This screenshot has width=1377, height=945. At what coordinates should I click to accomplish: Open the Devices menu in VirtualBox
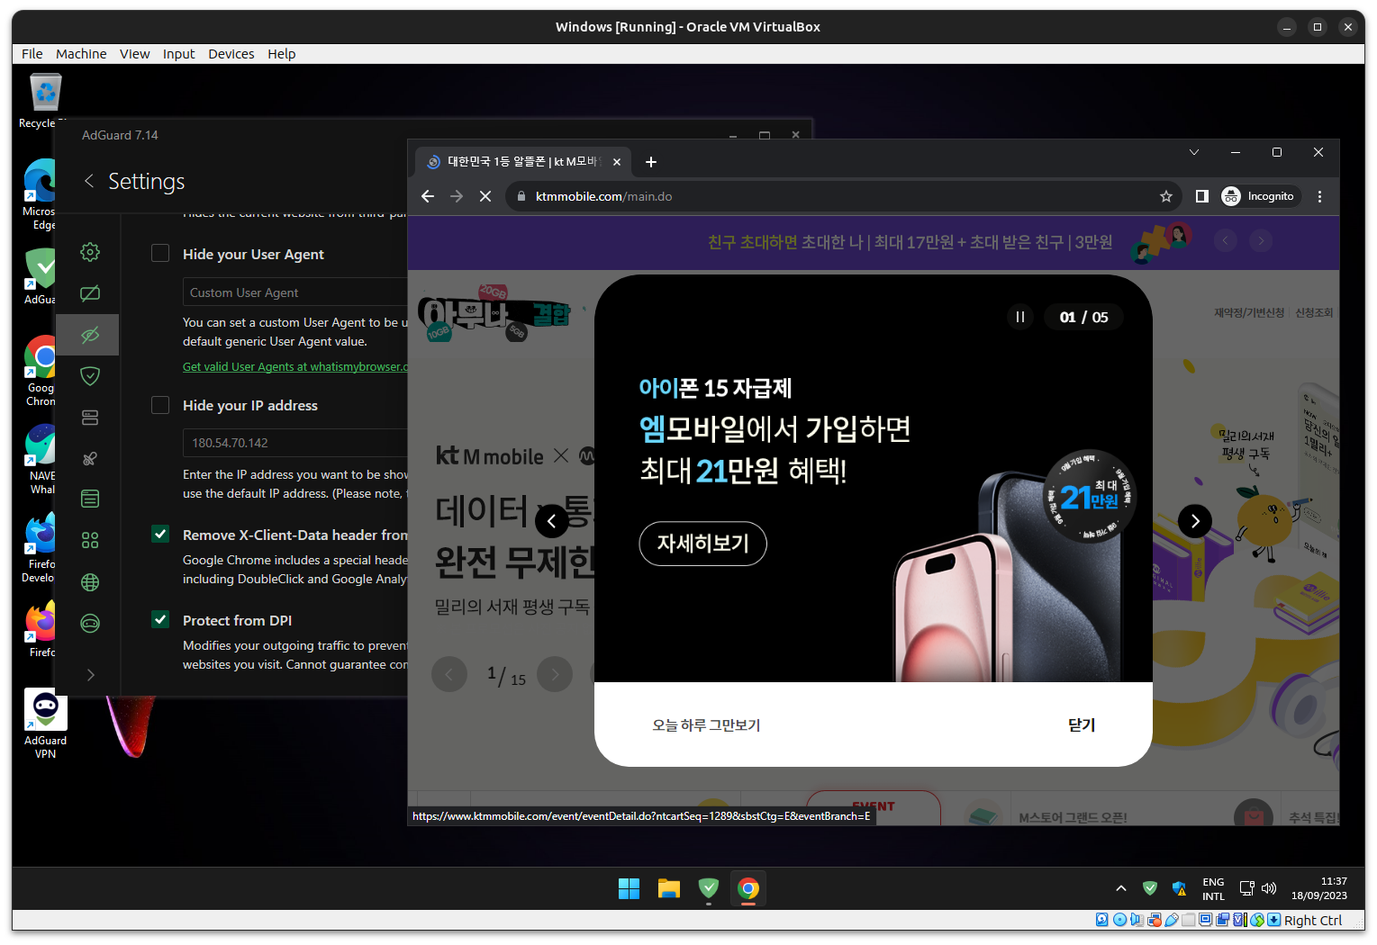[231, 53]
